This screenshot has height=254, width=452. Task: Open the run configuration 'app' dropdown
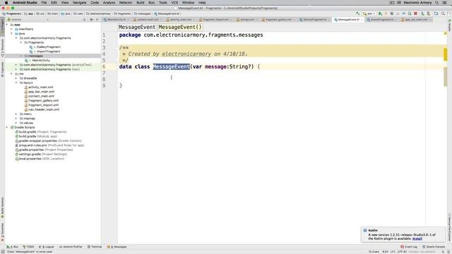point(369,13)
